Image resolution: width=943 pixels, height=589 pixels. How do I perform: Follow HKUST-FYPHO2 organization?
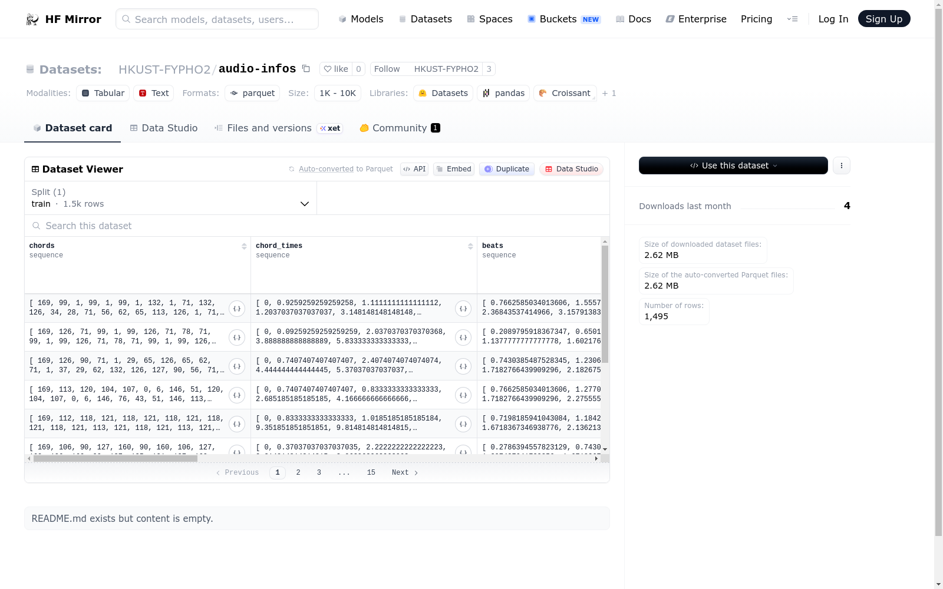click(x=426, y=69)
